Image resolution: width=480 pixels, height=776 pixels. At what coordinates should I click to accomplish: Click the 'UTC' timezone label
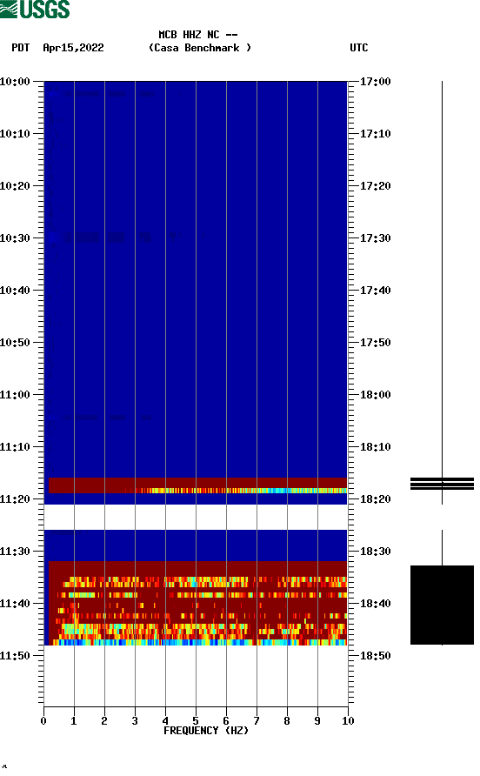pyautogui.click(x=359, y=48)
